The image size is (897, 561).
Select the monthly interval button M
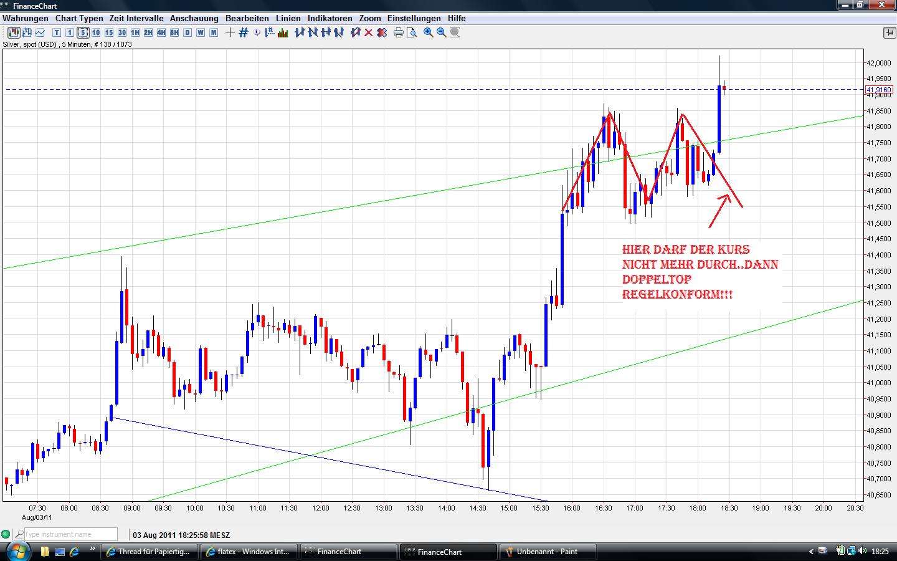[x=214, y=32]
